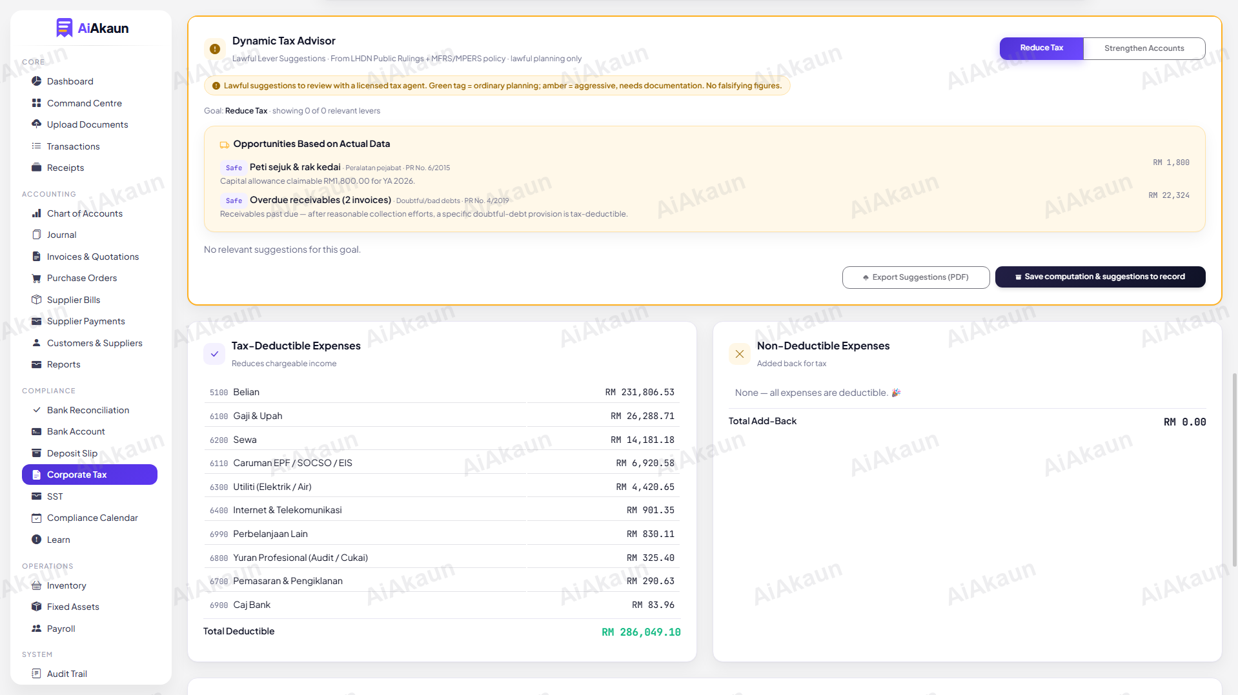
Task: Click the Dynamic Tax Advisor warning icon
Action: tap(215, 48)
